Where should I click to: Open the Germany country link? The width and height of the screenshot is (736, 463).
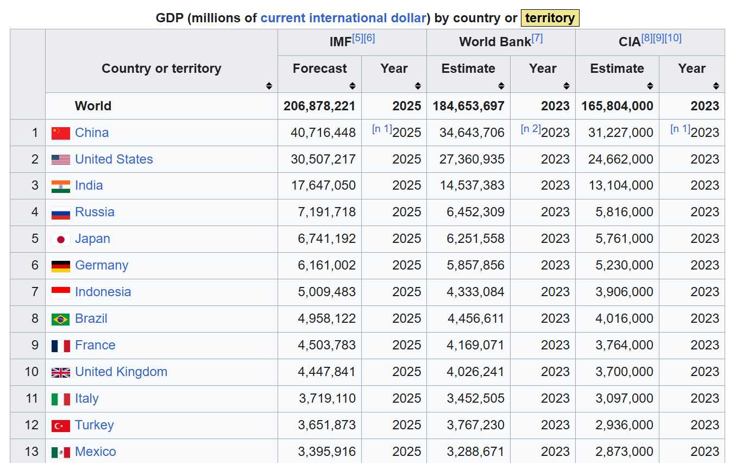tap(102, 265)
